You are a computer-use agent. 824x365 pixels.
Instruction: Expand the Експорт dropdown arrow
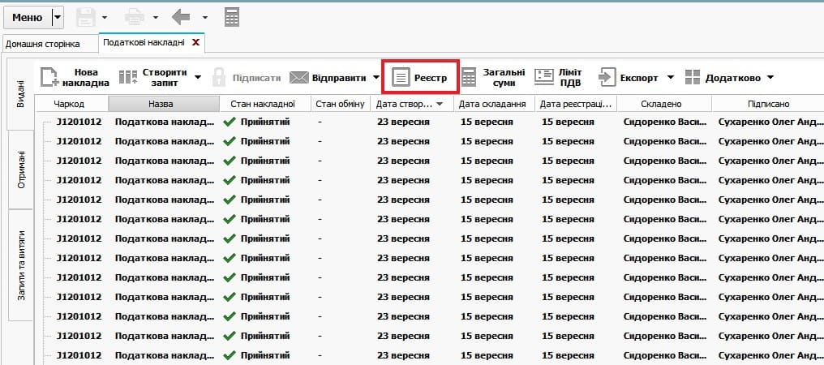click(x=671, y=78)
